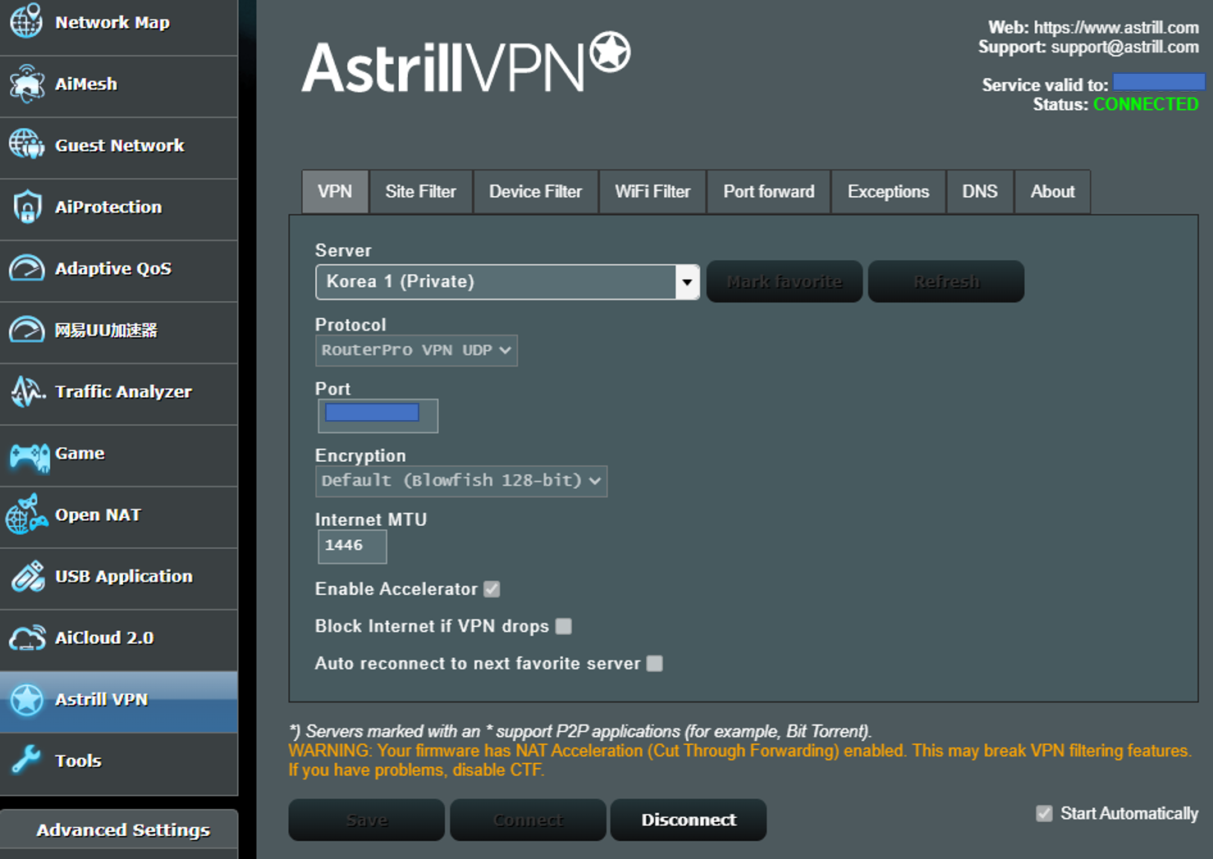Click the AiProtection shield lock icon
The width and height of the screenshot is (1213, 859).
(x=26, y=207)
